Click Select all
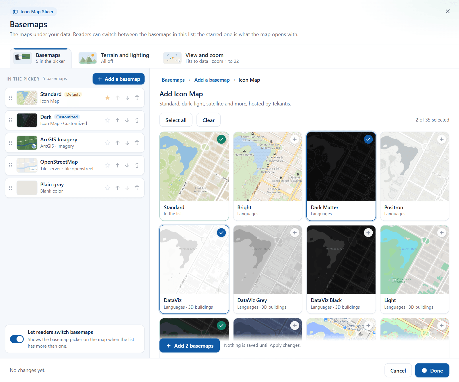 [x=176, y=120]
